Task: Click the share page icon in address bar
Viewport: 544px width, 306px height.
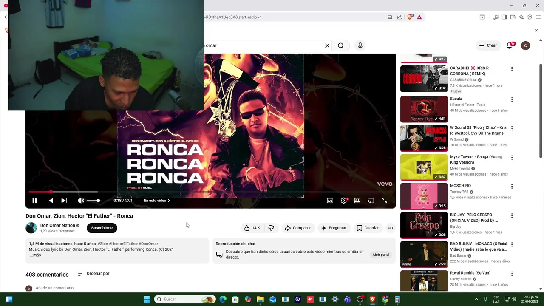Action: (399, 17)
